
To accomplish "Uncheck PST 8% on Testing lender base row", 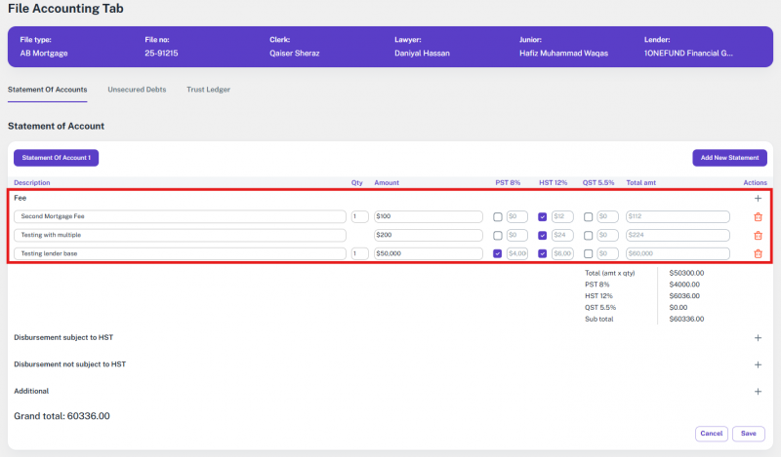I will coord(498,254).
